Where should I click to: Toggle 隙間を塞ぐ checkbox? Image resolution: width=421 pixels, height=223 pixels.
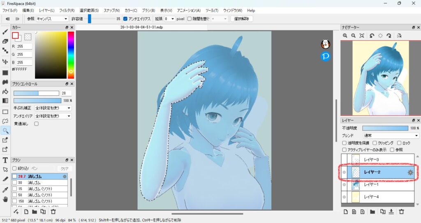[x=189, y=19]
